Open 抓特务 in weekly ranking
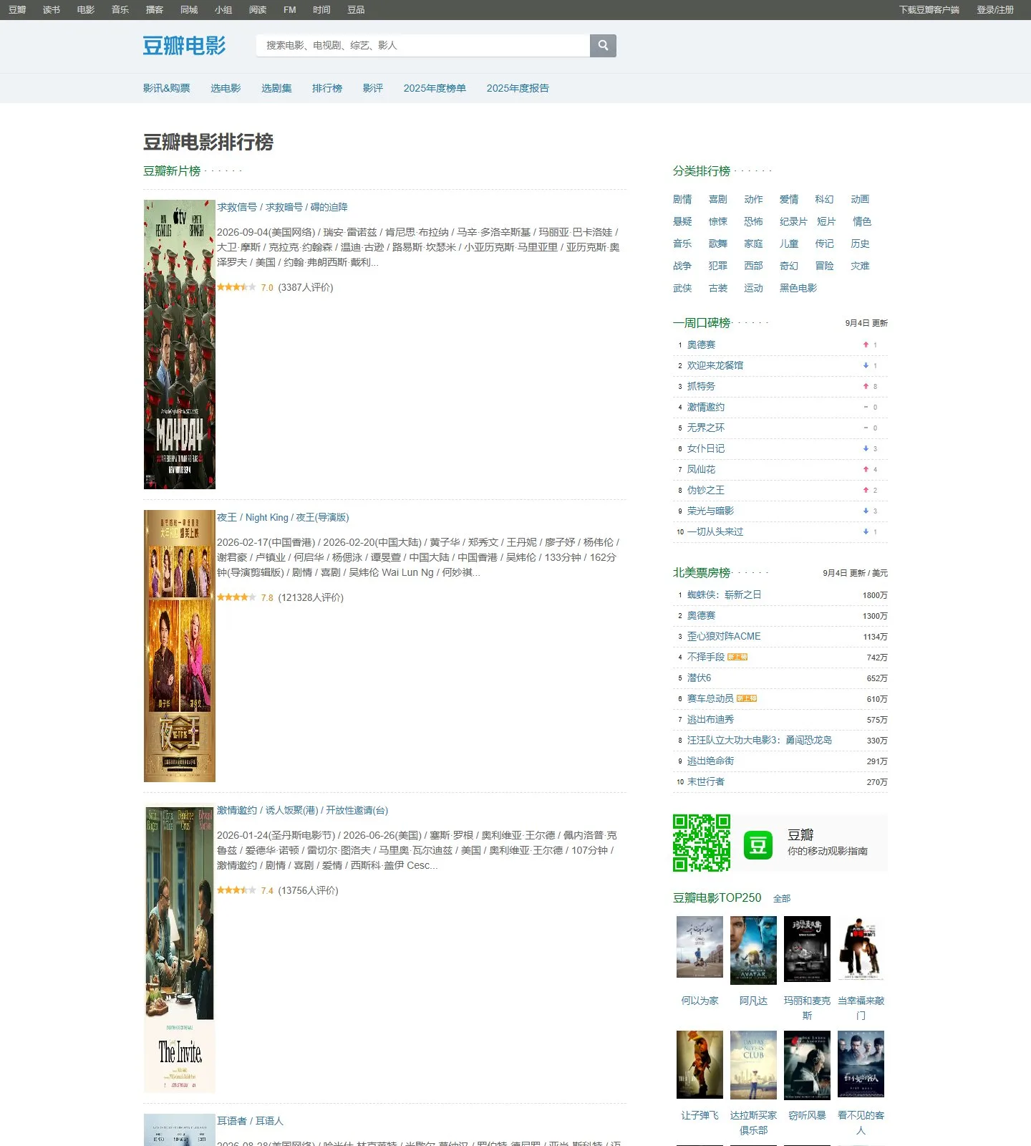 [701, 386]
